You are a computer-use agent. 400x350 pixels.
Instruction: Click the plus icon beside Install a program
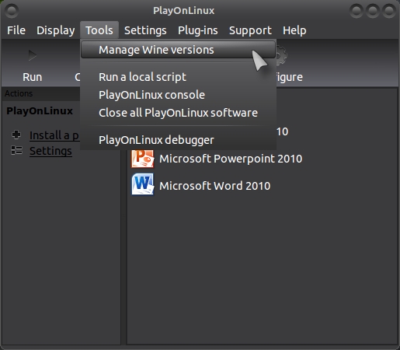[x=16, y=135]
